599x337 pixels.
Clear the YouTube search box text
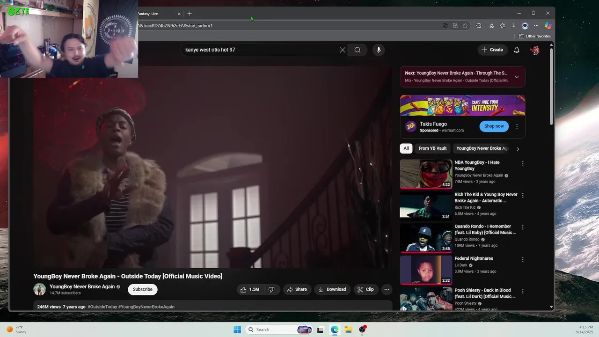[x=343, y=50]
